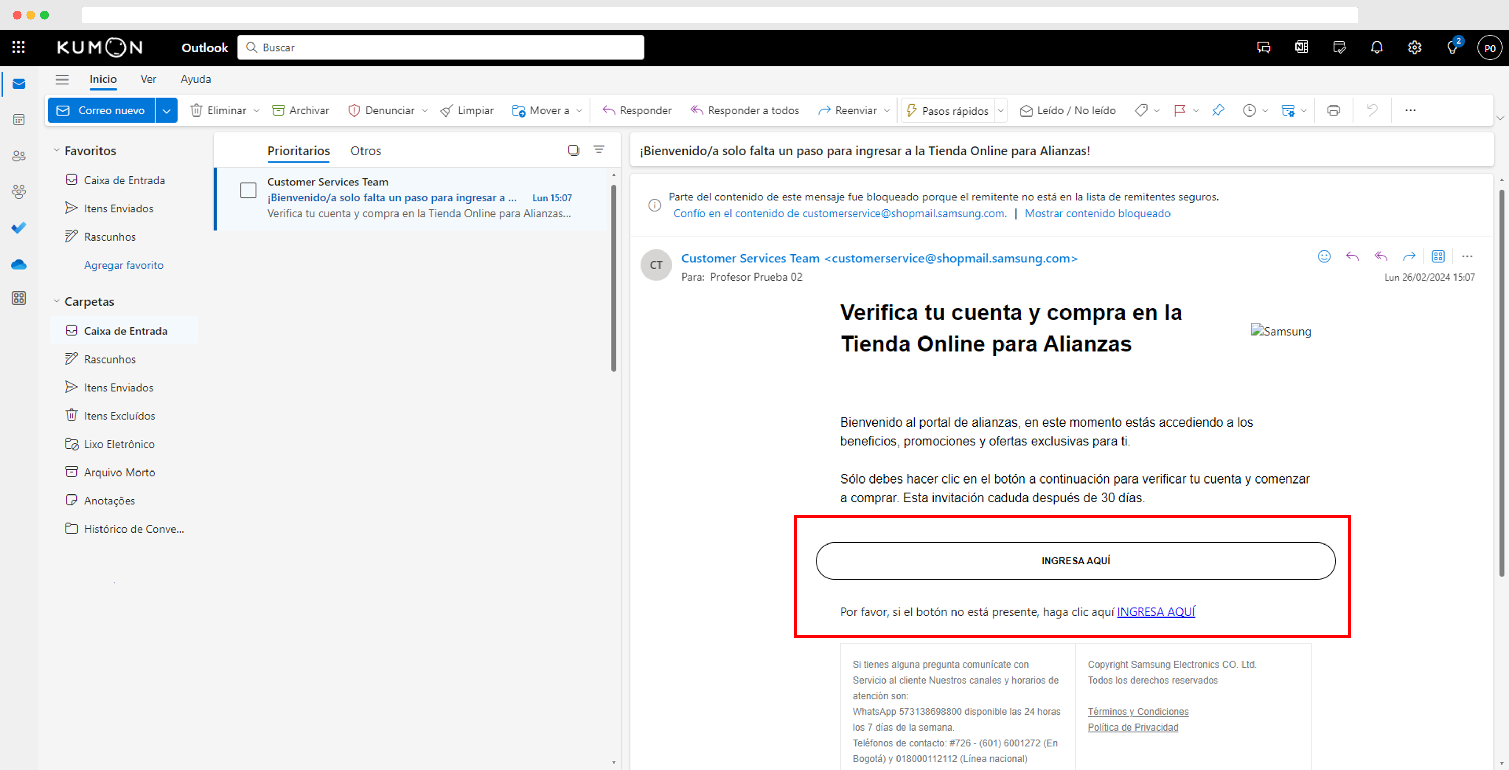This screenshot has width=1509, height=770.
Task: Open settings gear in top bar
Action: pos(1414,47)
